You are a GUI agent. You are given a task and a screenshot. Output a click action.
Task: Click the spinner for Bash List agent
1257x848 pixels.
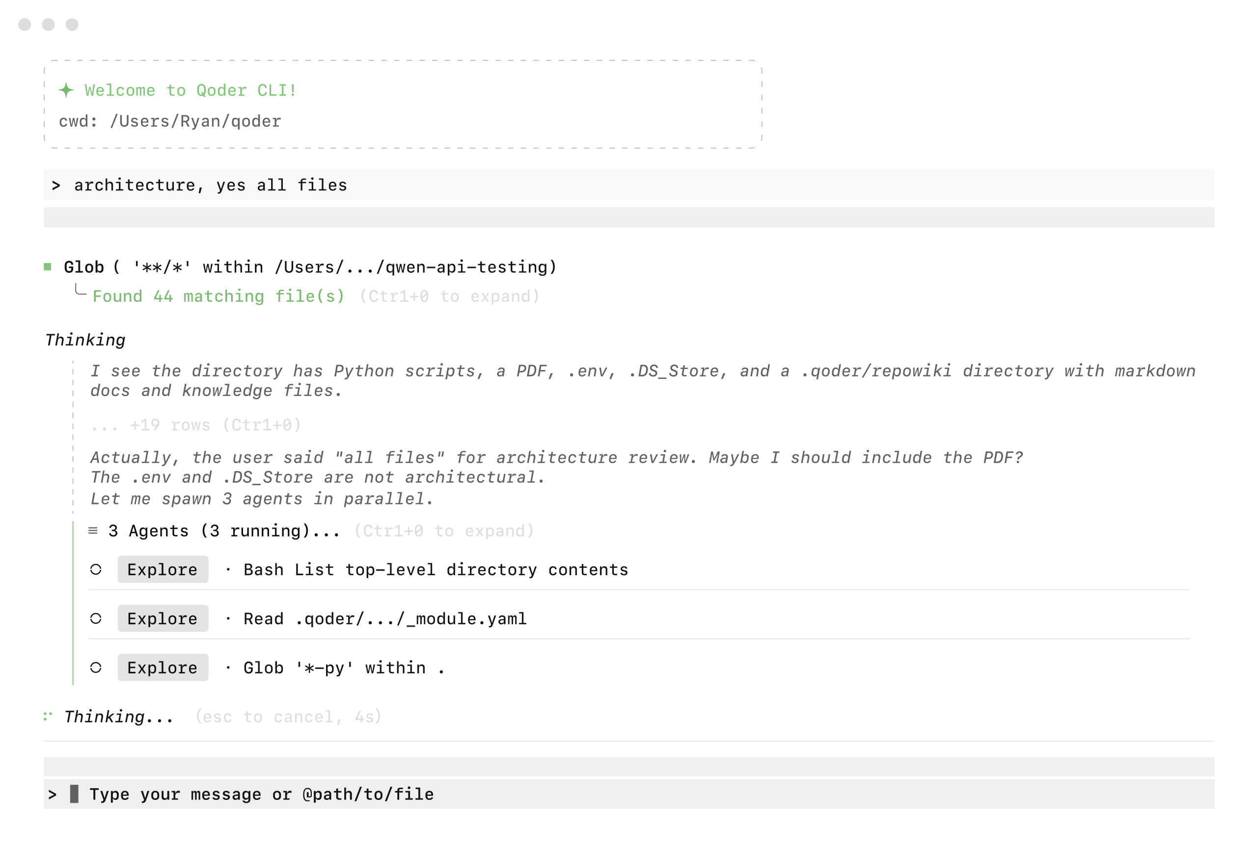pos(96,569)
